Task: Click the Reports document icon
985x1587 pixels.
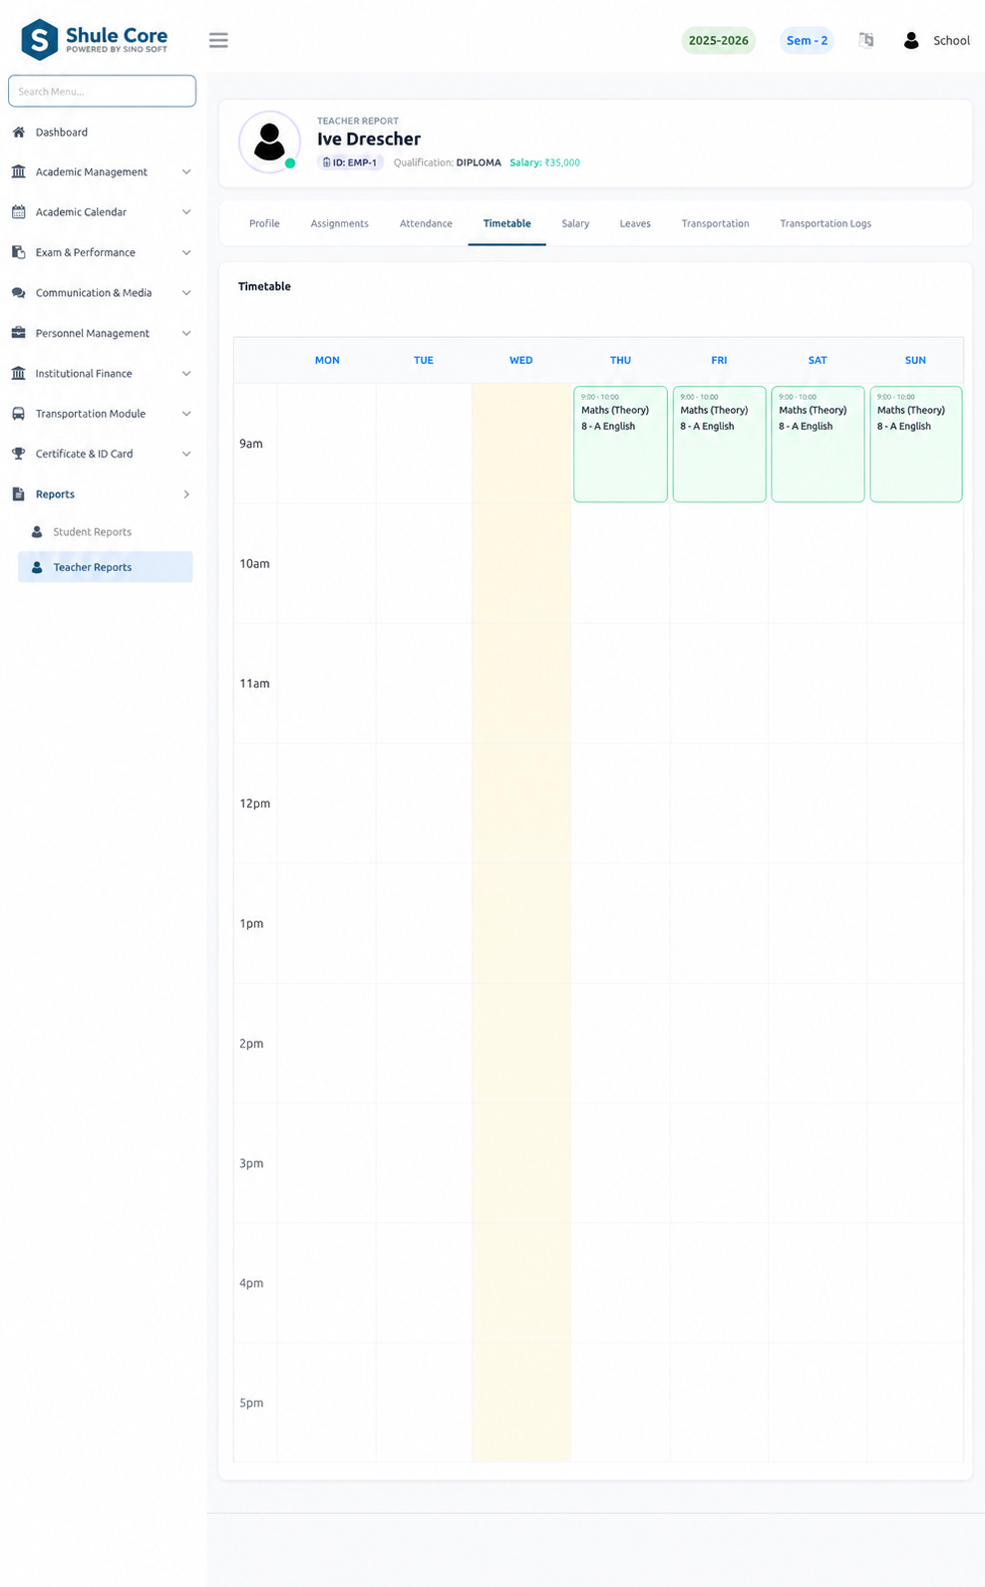Action: click(18, 493)
